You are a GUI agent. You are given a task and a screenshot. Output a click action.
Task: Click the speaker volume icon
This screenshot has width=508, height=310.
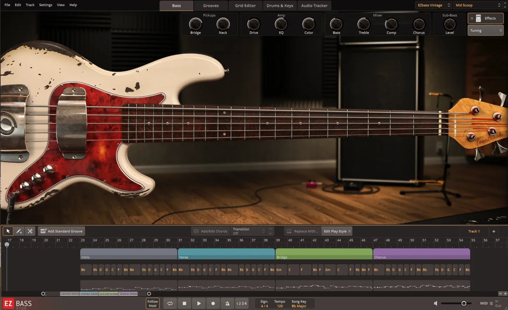coord(436,303)
